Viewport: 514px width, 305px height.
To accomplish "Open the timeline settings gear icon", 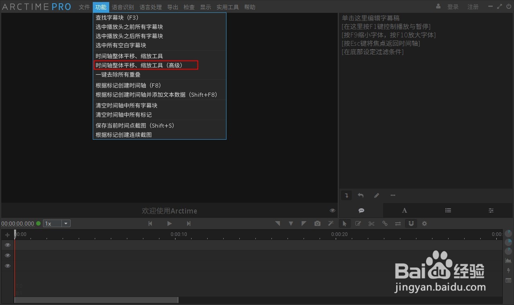I will 424,224.
